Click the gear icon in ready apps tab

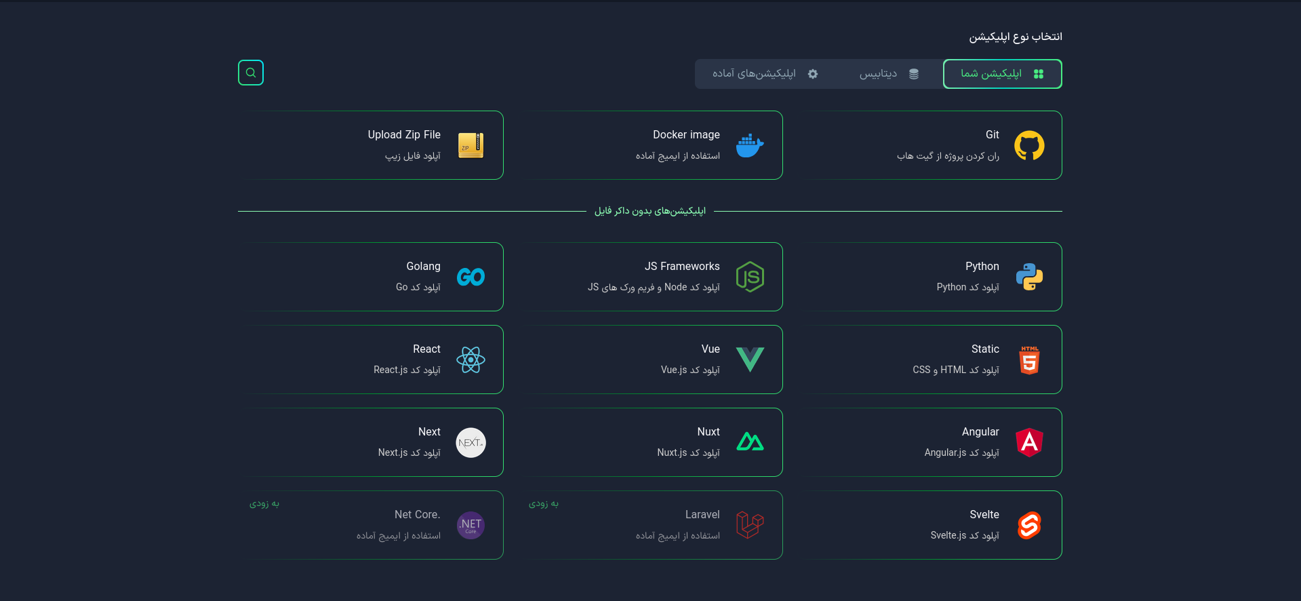[813, 74]
